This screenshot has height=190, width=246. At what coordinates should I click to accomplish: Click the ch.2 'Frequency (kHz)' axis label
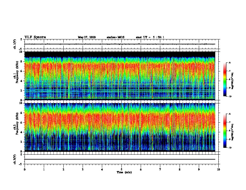coord(17,124)
